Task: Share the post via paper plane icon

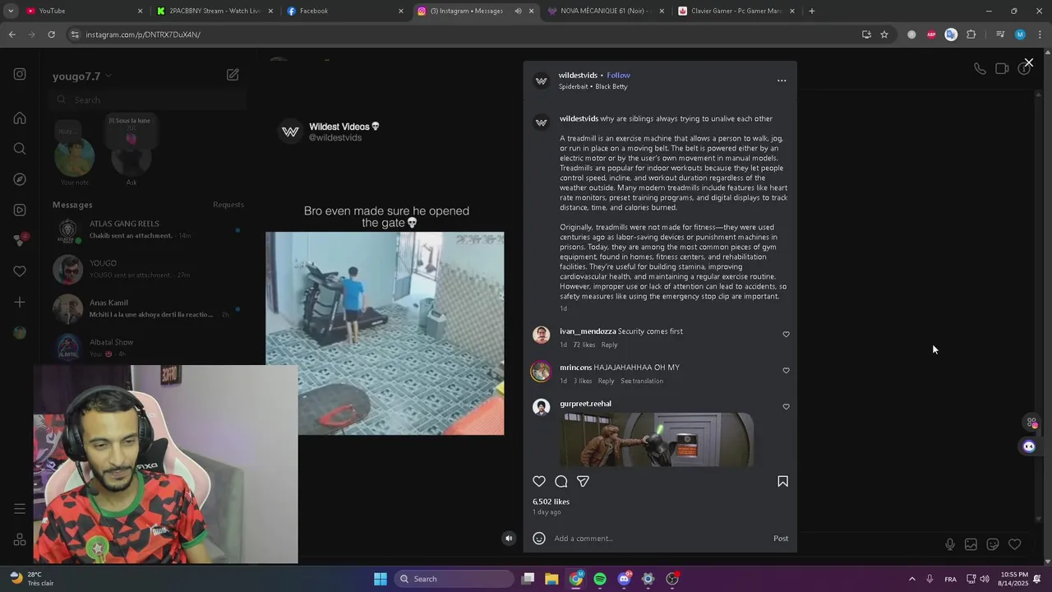Action: click(583, 482)
